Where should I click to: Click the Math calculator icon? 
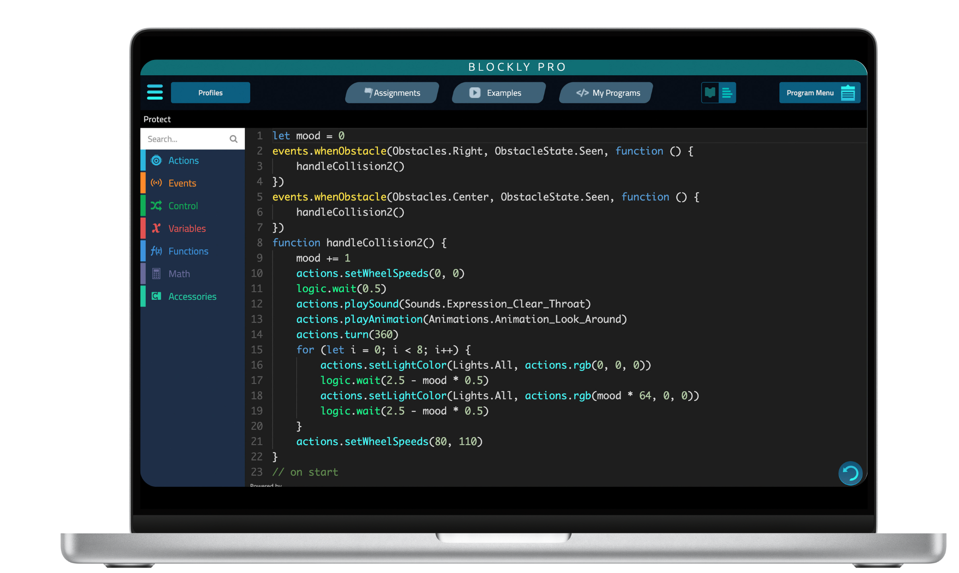tap(156, 274)
